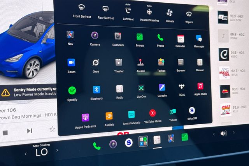Tap the navigation icon in bottom dock

coord(171,138)
